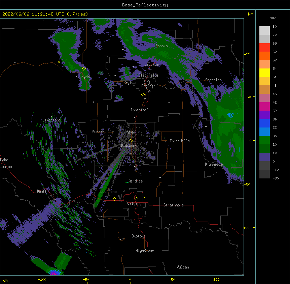The height and width of the screenshot is (284, 290).
Task: Pick the slate purple 10-0 dBZ swatch
Action: click(x=264, y=157)
